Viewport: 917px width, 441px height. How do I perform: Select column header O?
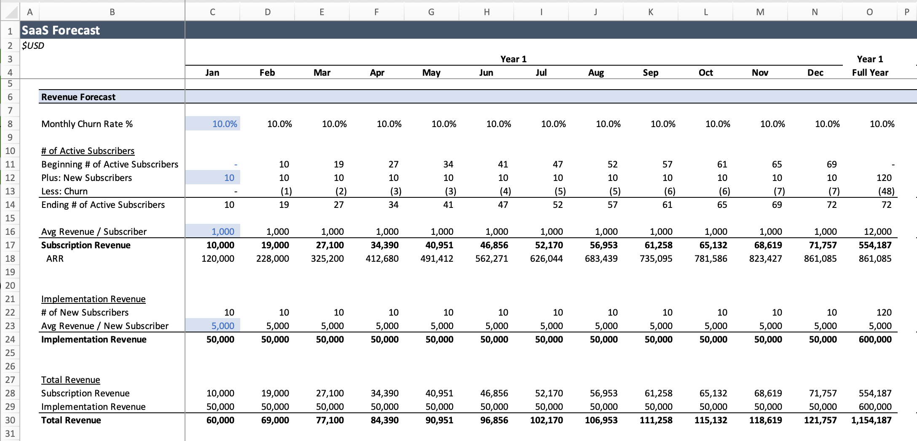pyautogui.click(x=869, y=12)
